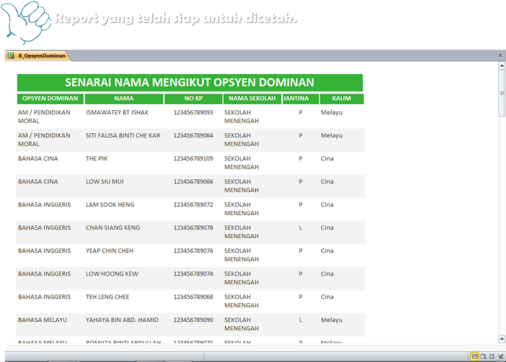Close the R_OpsyenDominan report tab
This screenshot has width=506, height=362.
pyautogui.click(x=501, y=56)
